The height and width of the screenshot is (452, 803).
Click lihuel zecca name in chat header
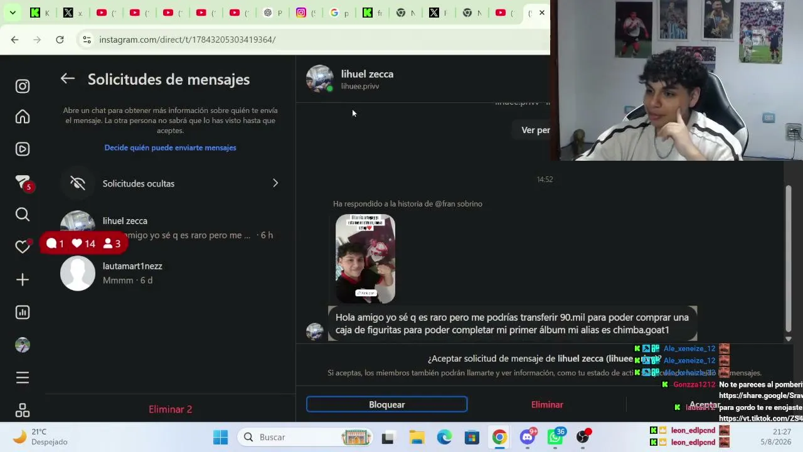[367, 74]
